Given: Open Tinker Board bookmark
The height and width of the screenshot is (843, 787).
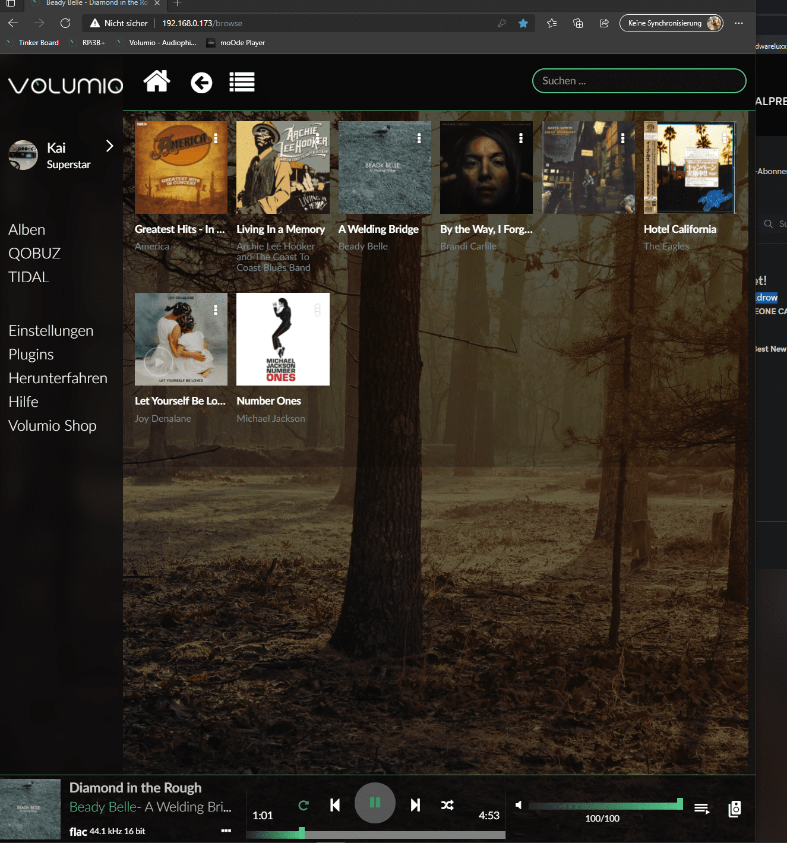Looking at the screenshot, I should click(33, 43).
